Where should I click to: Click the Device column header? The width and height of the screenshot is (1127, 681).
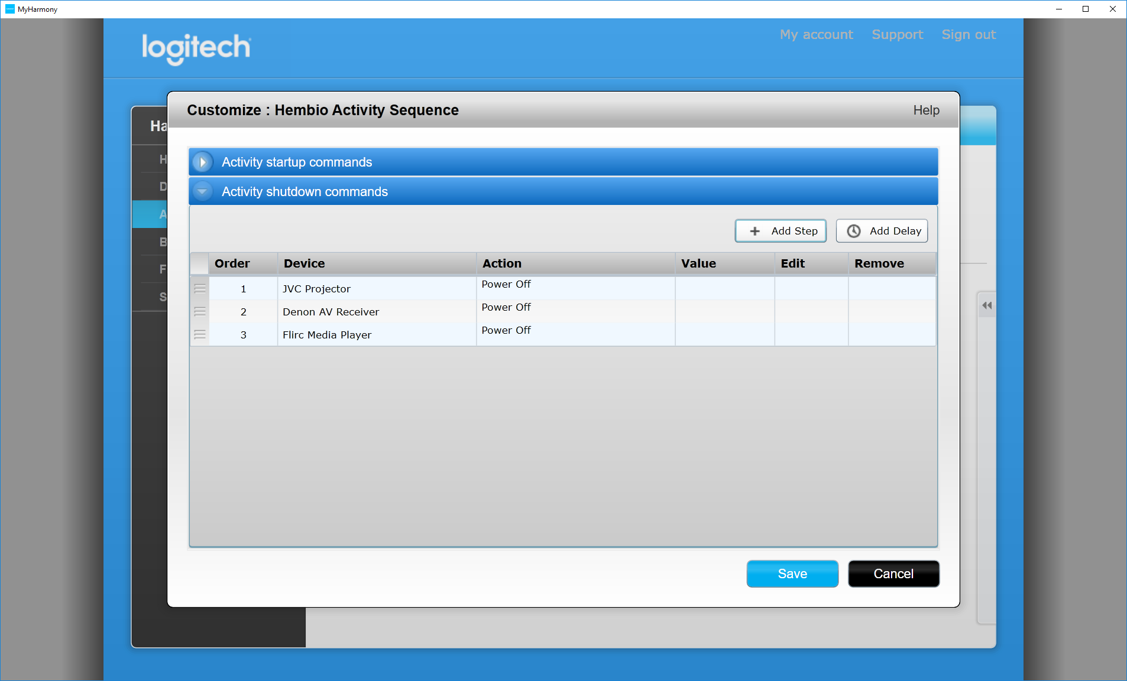click(x=377, y=263)
